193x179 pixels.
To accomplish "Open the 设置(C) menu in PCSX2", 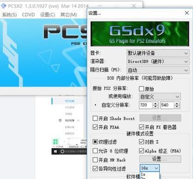I will point(48,15).
